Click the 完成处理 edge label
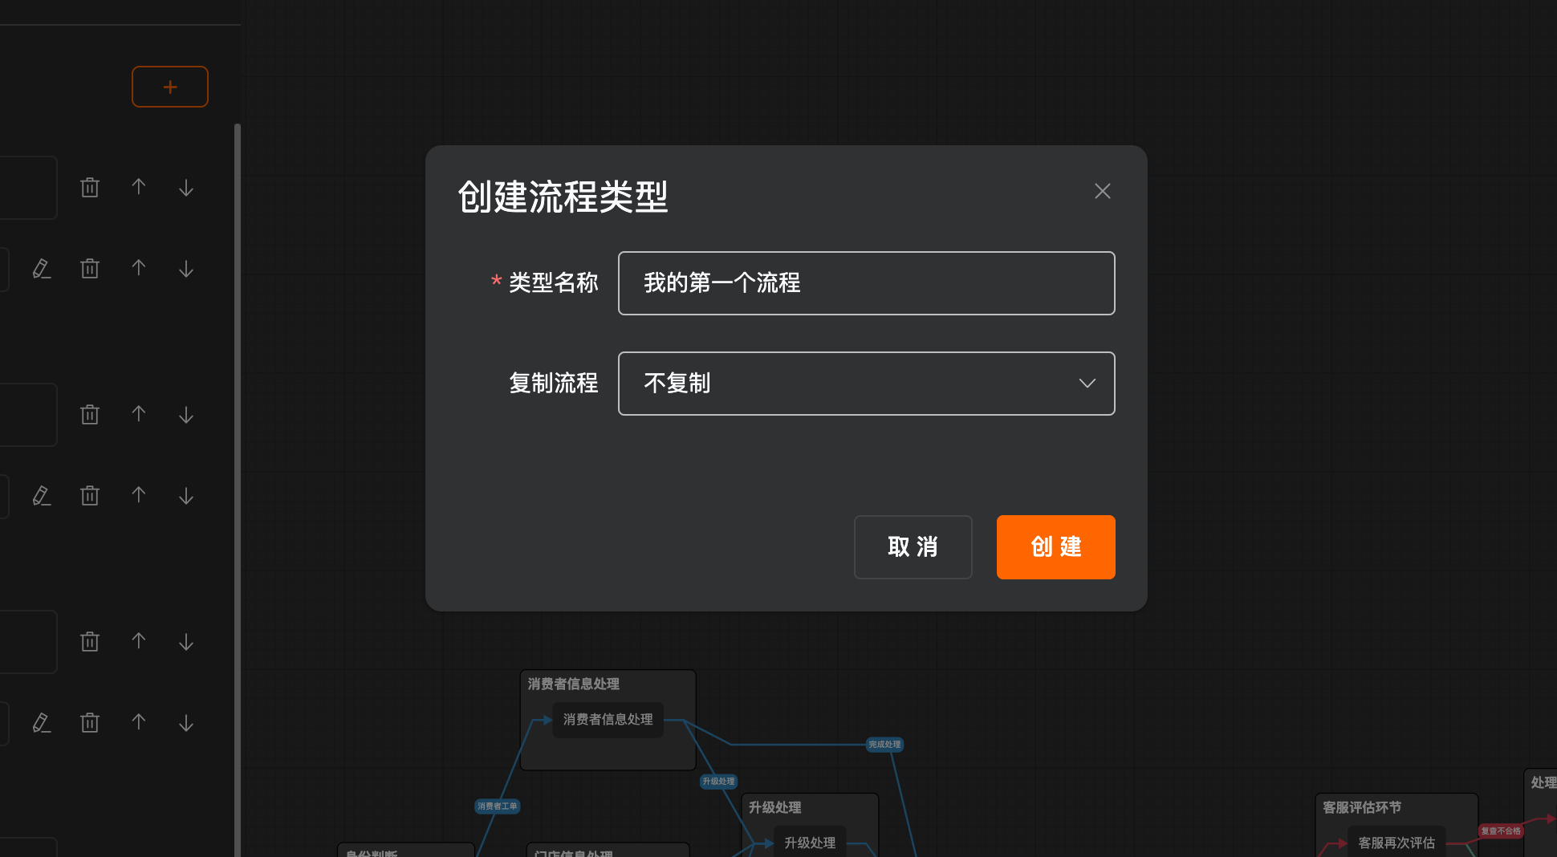 point(884,745)
